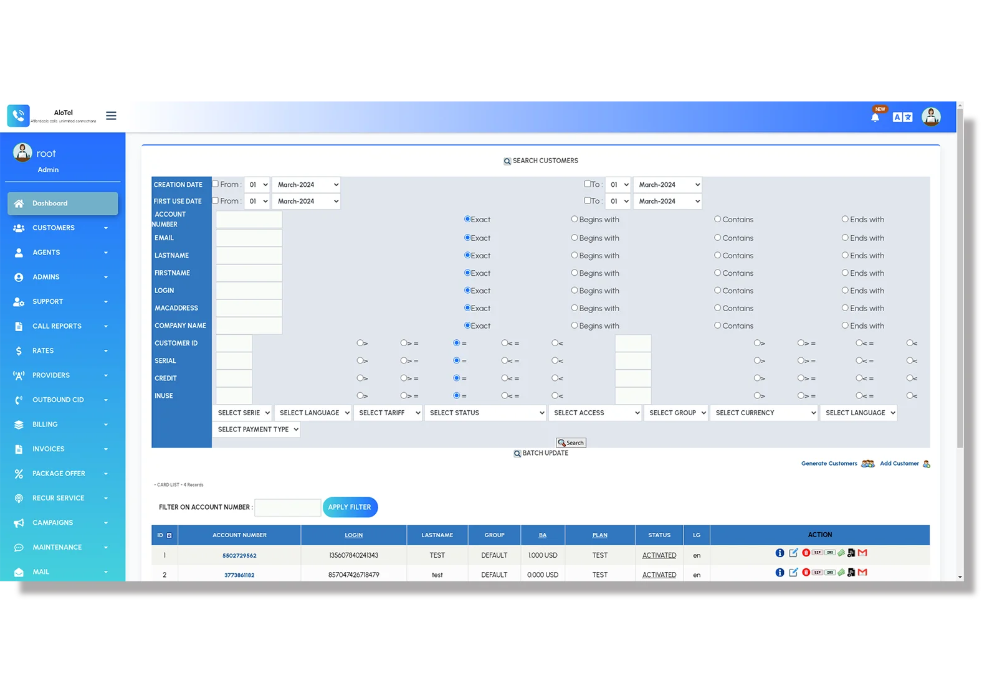Open Creation Date From month dropdown
Image resolution: width=997 pixels, height=699 pixels.
[306, 185]
